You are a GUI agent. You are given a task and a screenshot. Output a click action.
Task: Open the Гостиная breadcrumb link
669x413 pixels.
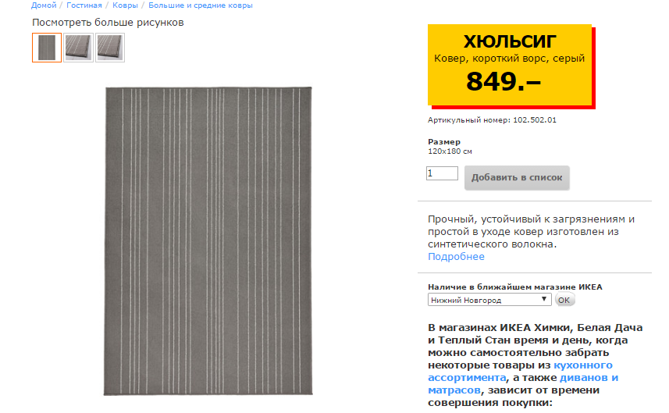coord(84,5)
